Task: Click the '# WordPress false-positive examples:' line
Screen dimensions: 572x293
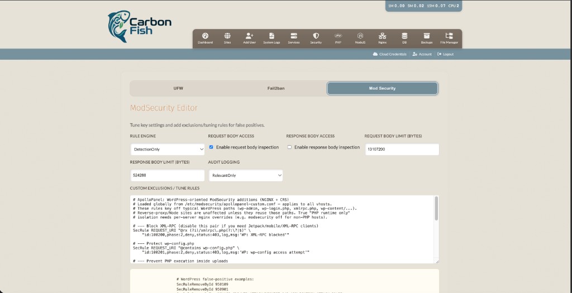Action: click(215, 279)
